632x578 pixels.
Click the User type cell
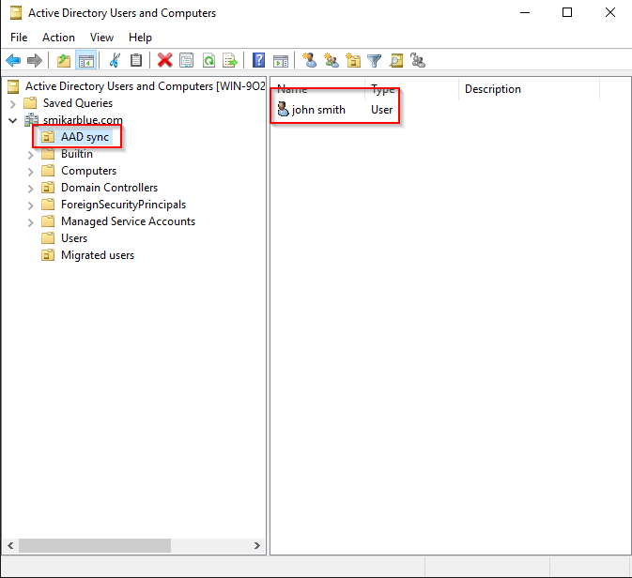[x=381, y=110]
